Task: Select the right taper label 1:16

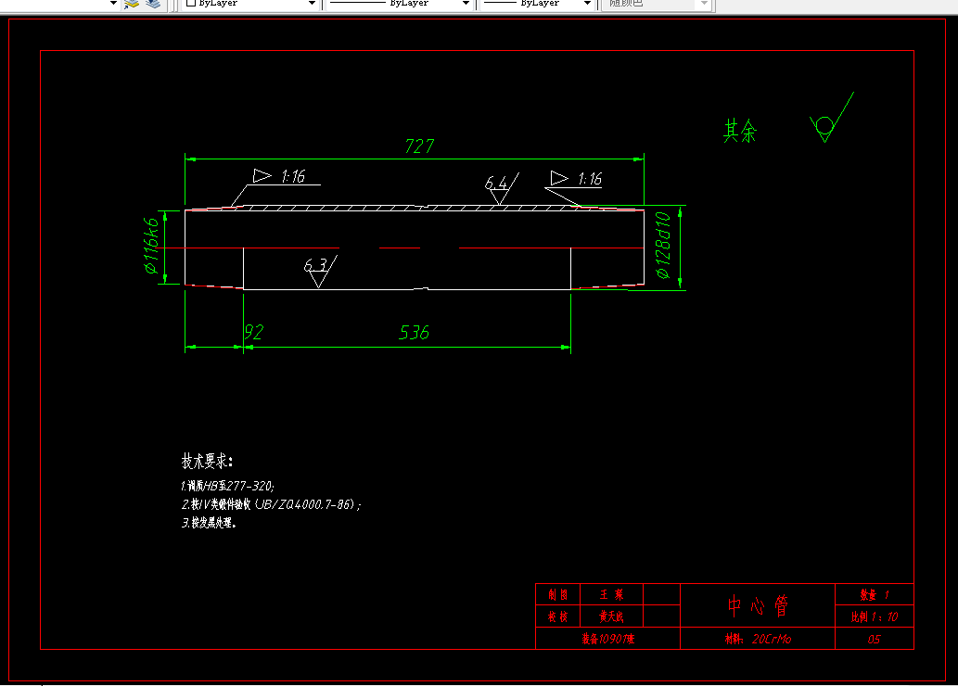Action: coord(590,179)
